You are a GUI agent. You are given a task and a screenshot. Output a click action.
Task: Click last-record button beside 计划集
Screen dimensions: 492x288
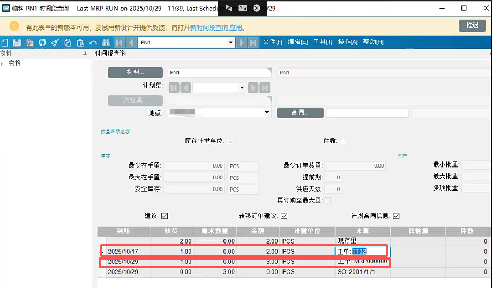[265, 87]
